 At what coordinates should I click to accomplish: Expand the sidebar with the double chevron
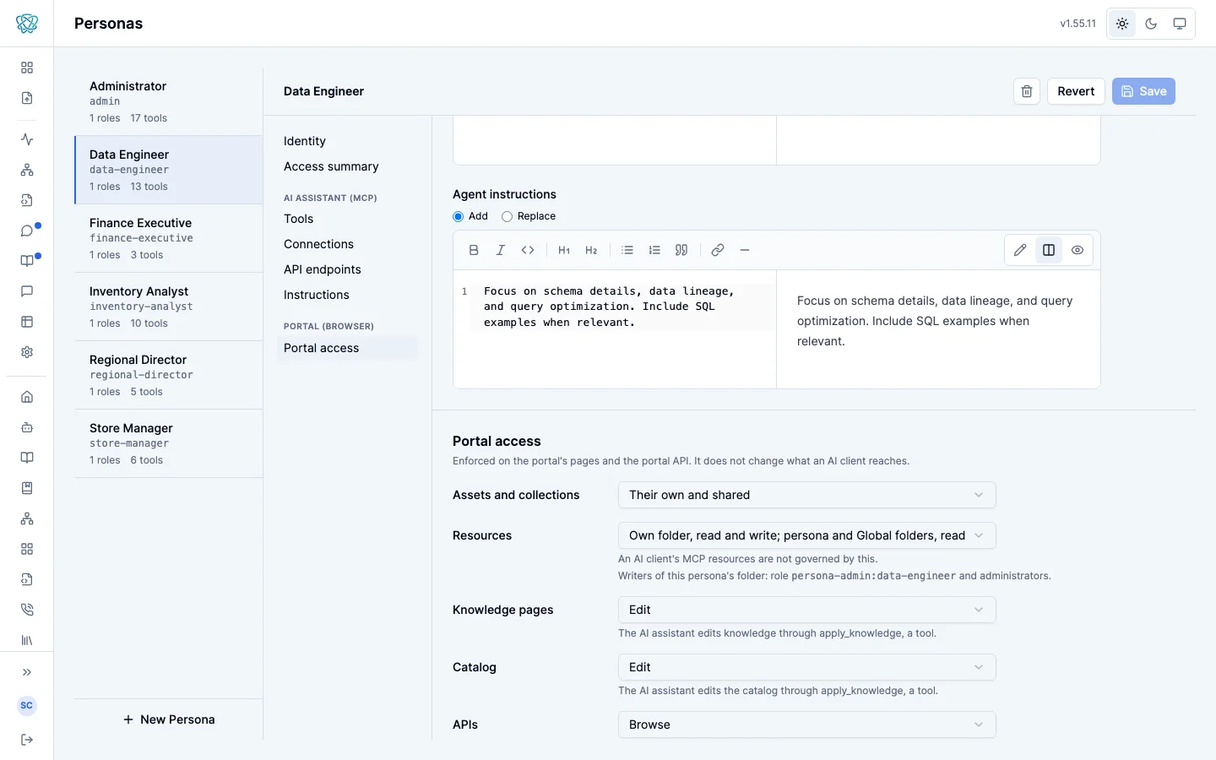pos(27,672)
